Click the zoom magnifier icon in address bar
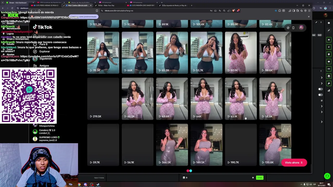The width and height of the screenshot is (333, 187). tap(224, 11)
